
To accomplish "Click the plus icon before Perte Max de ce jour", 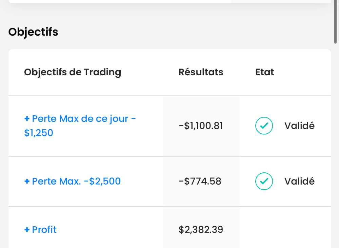I will pos(27,119).
